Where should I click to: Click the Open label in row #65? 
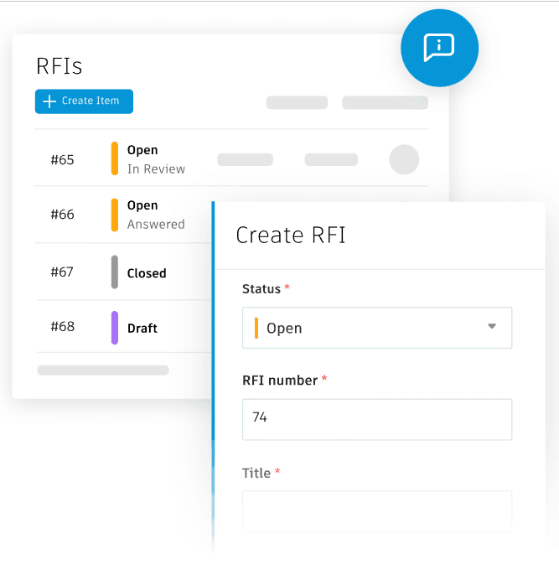[x=142, y=150]
